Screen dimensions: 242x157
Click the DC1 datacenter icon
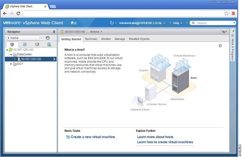click(x=15, y=64)
